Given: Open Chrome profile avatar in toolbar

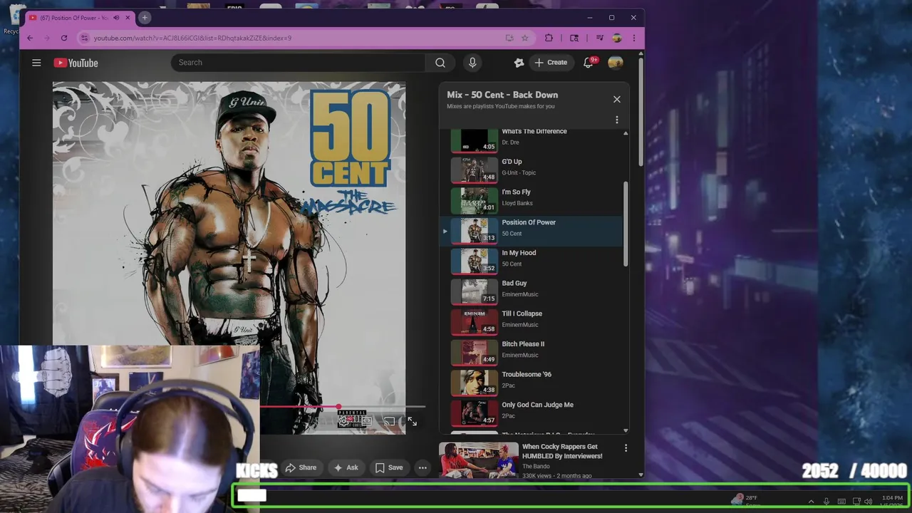Looking at the screenshot, I should click(x=616, y=38).
